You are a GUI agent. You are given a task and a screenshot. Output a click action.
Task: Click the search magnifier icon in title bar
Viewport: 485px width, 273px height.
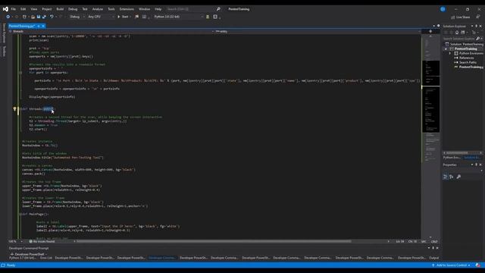218,9
